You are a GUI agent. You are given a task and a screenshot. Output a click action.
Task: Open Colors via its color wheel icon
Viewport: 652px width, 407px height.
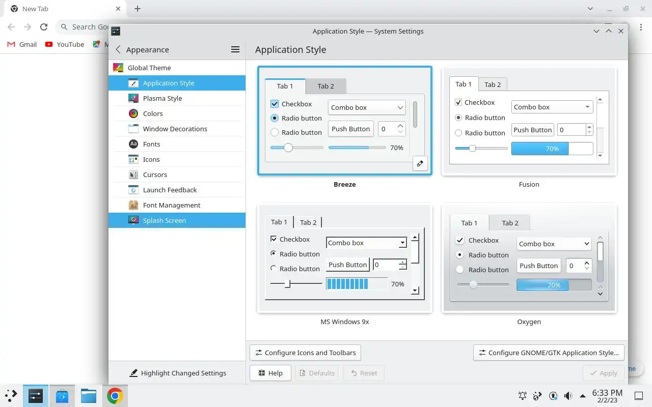click(133, 113)
